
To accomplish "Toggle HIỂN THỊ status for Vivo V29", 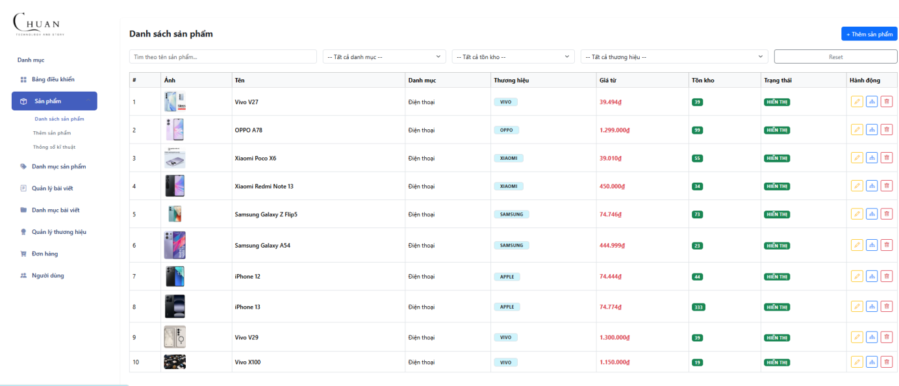I will (777, 338).
